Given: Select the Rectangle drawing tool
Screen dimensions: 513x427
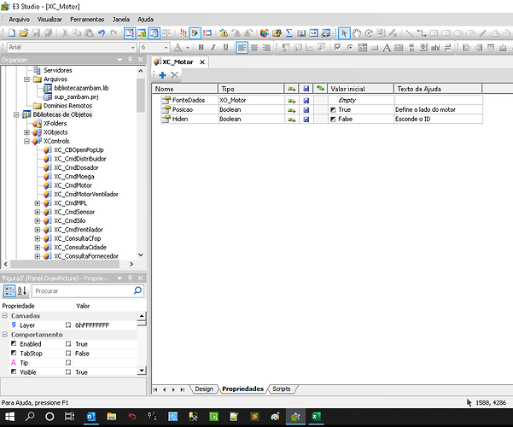Looking at the screenshot, I should pos(434,32).
